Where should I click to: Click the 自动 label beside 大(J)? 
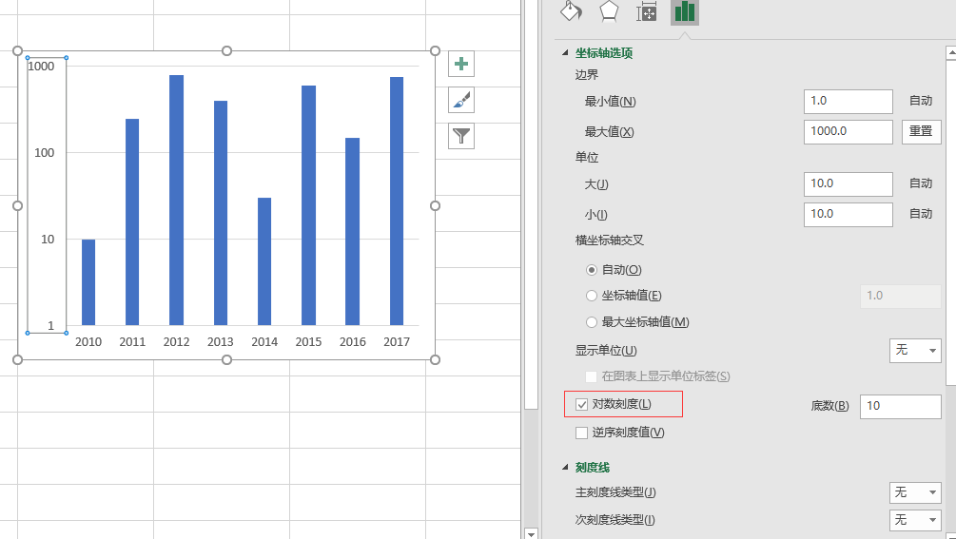921,183
